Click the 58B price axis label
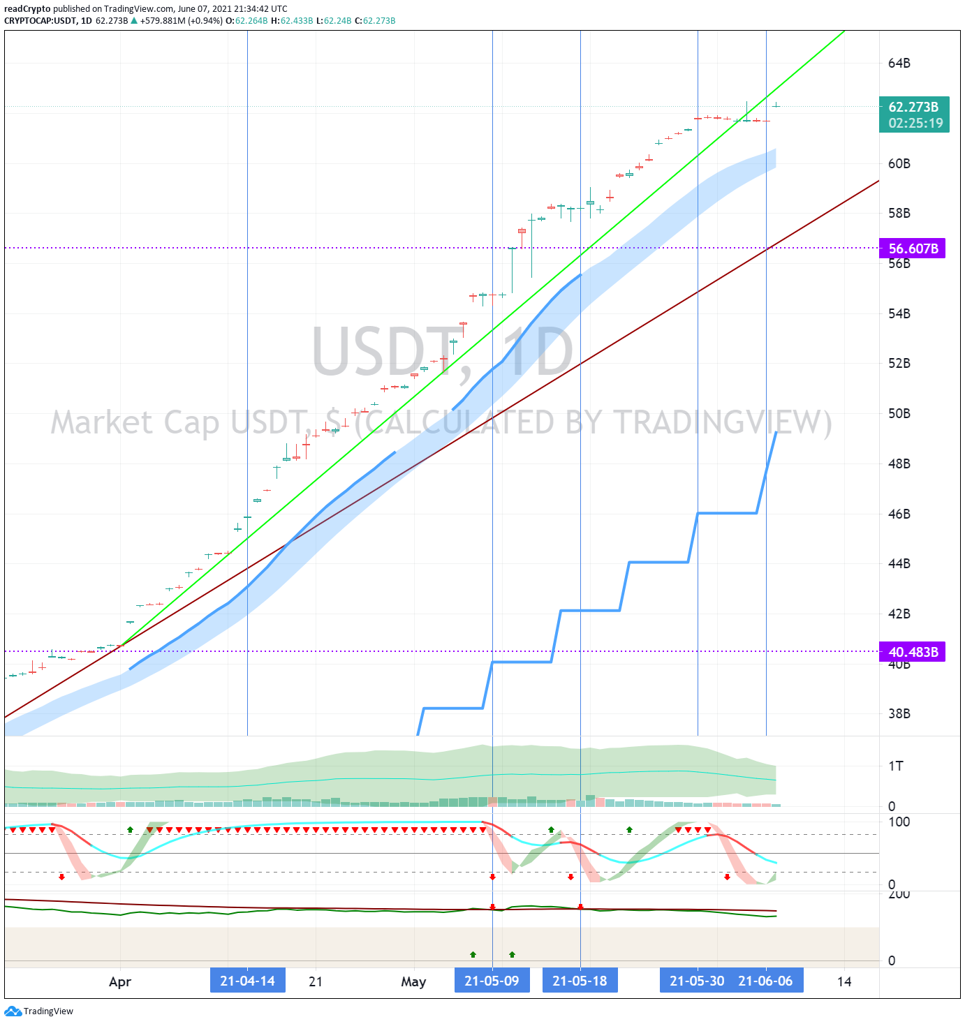 click(899, 213)
